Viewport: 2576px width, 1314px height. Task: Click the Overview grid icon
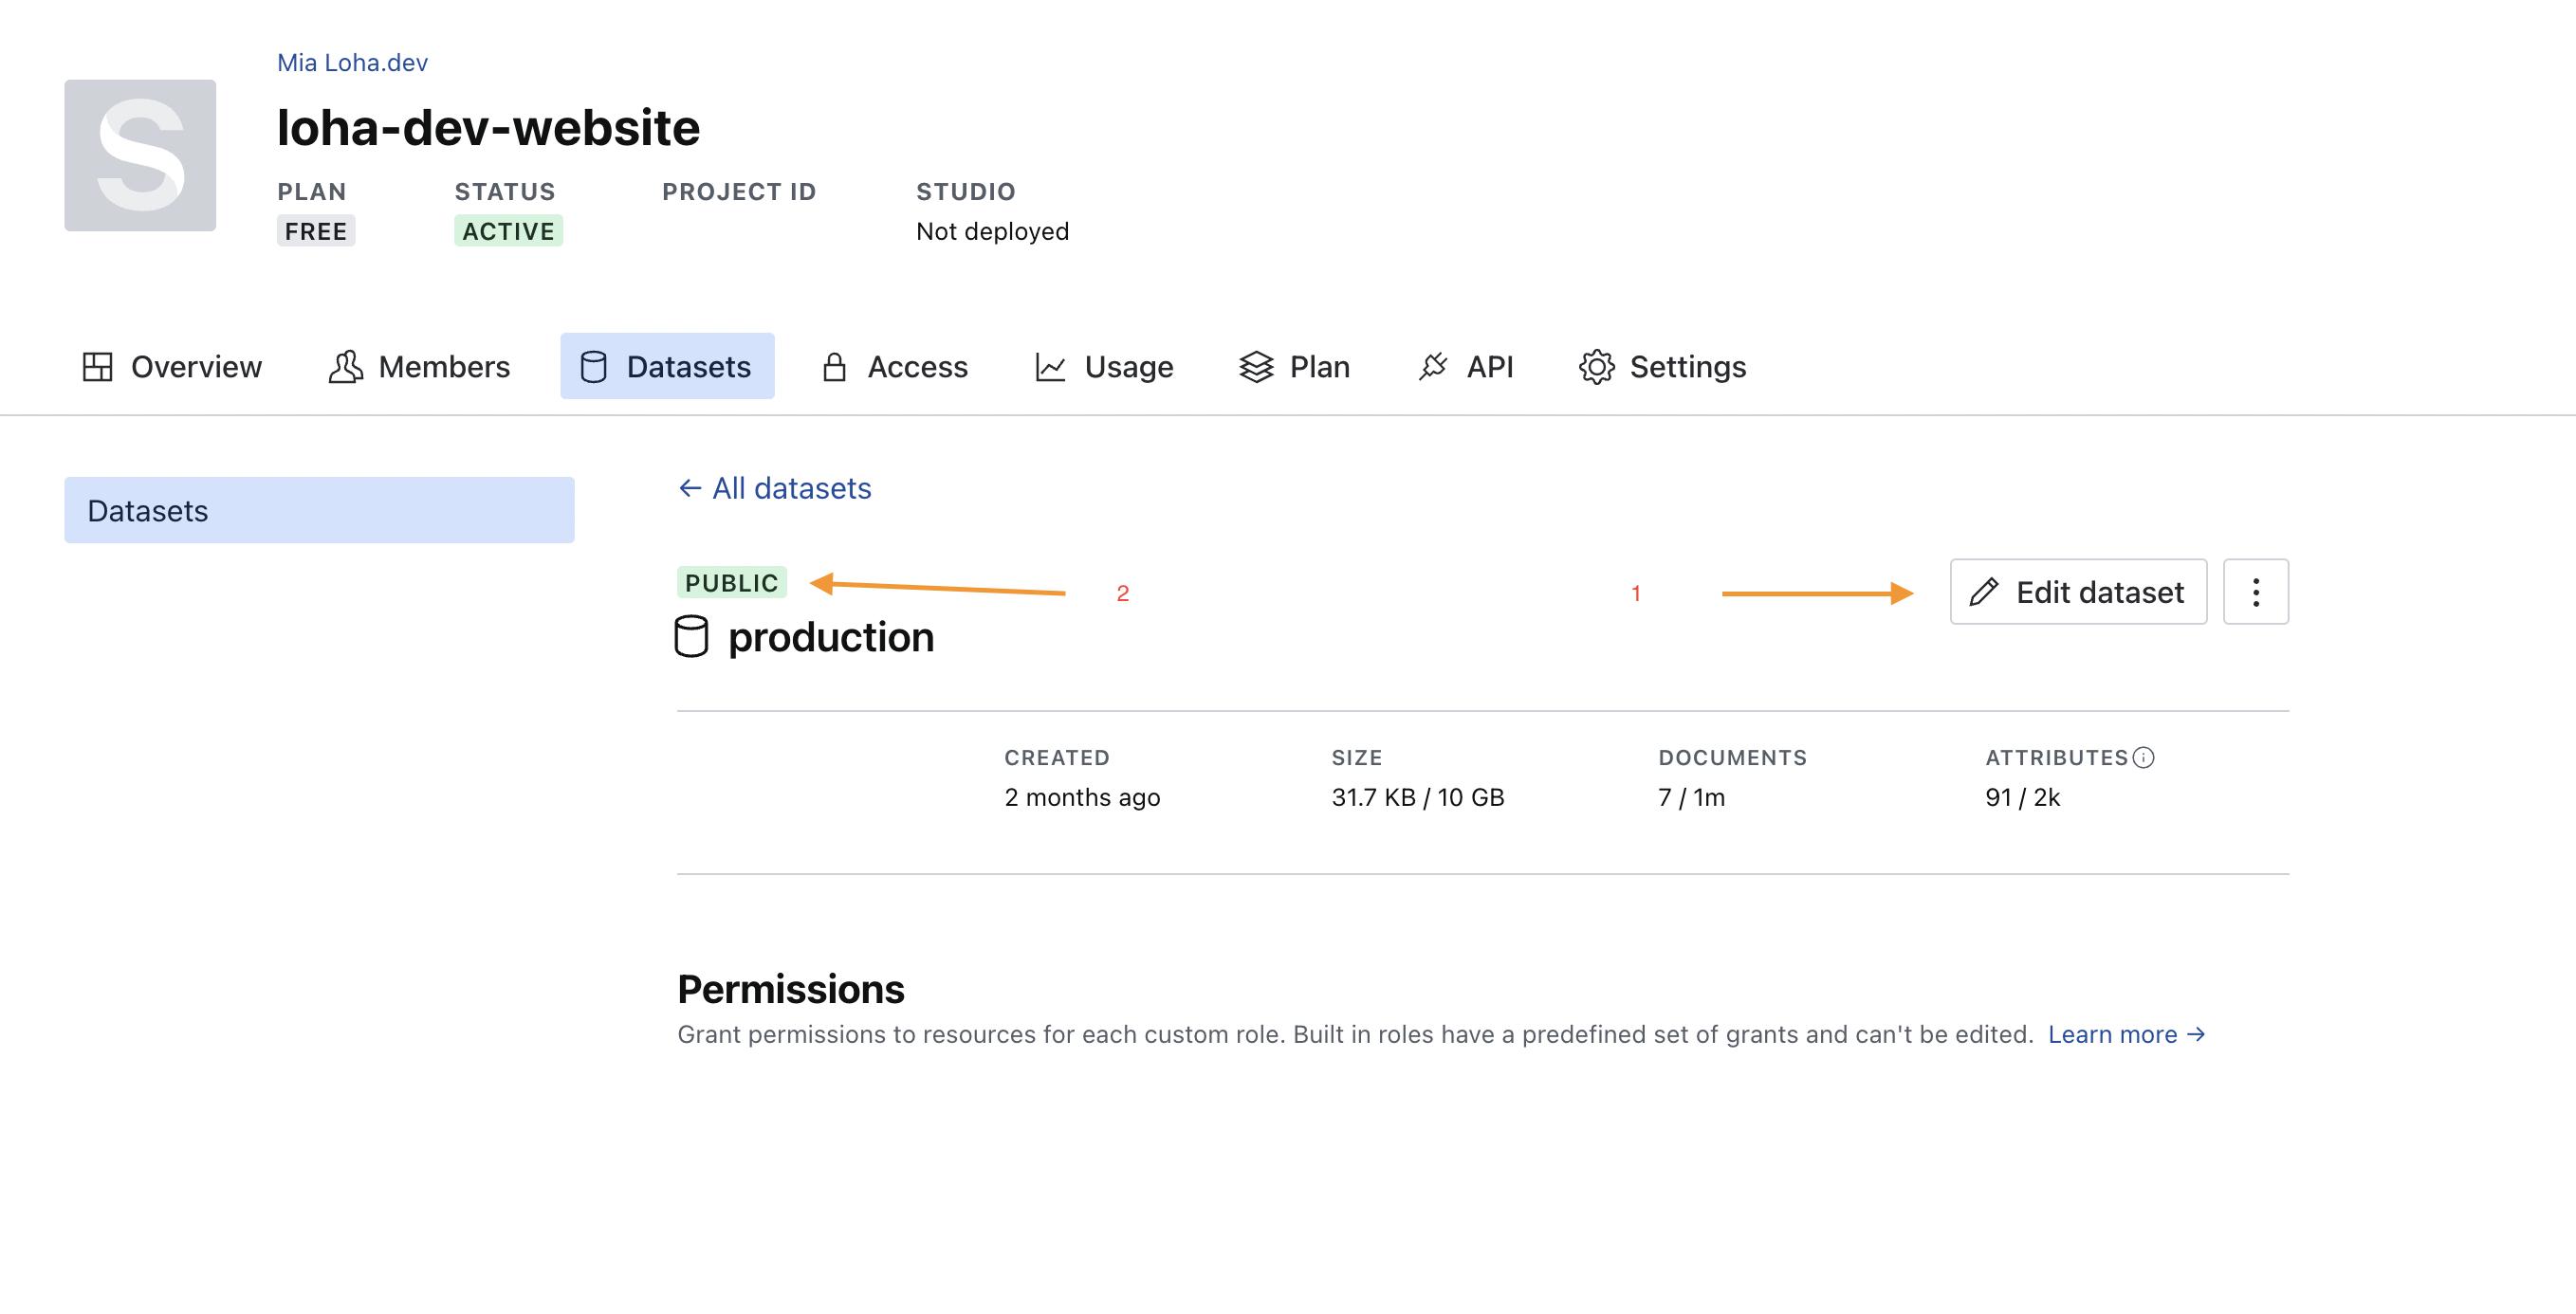coord(97,367)
